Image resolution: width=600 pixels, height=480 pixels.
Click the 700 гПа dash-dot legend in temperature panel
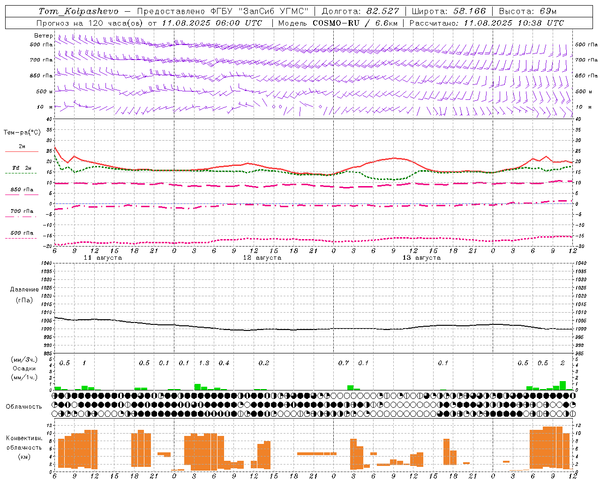click(x=22, y=211)
